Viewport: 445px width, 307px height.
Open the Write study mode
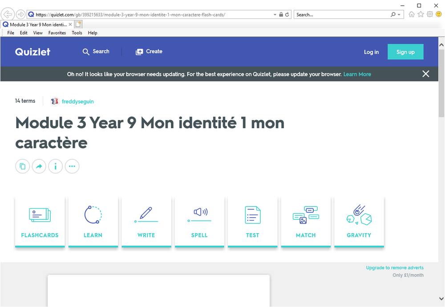[x=146, y=222]
